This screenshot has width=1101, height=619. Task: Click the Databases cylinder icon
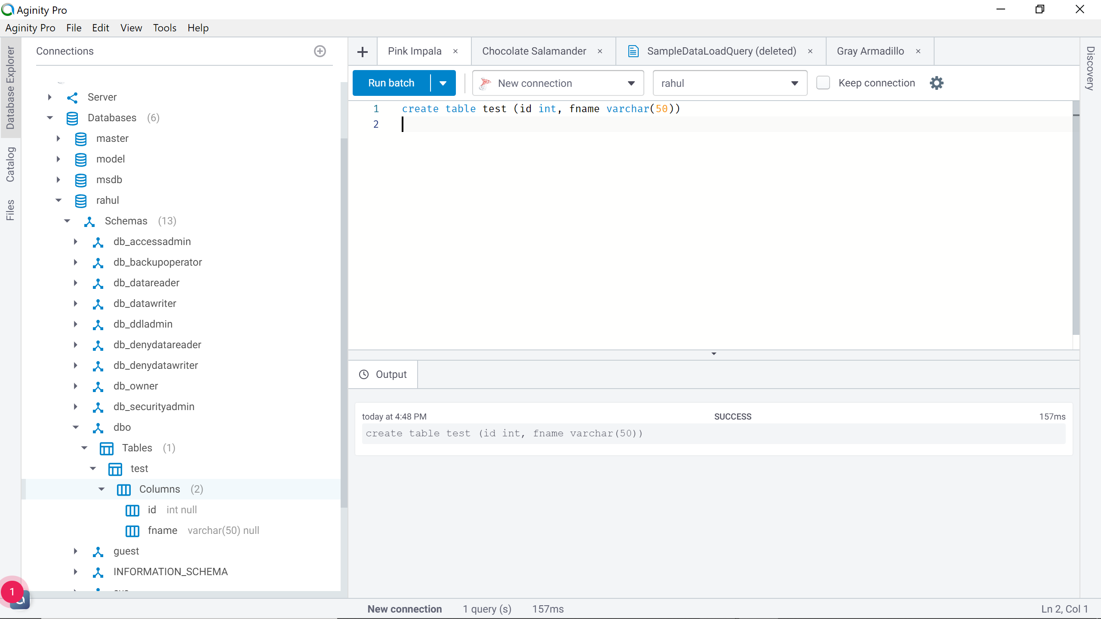72,118
